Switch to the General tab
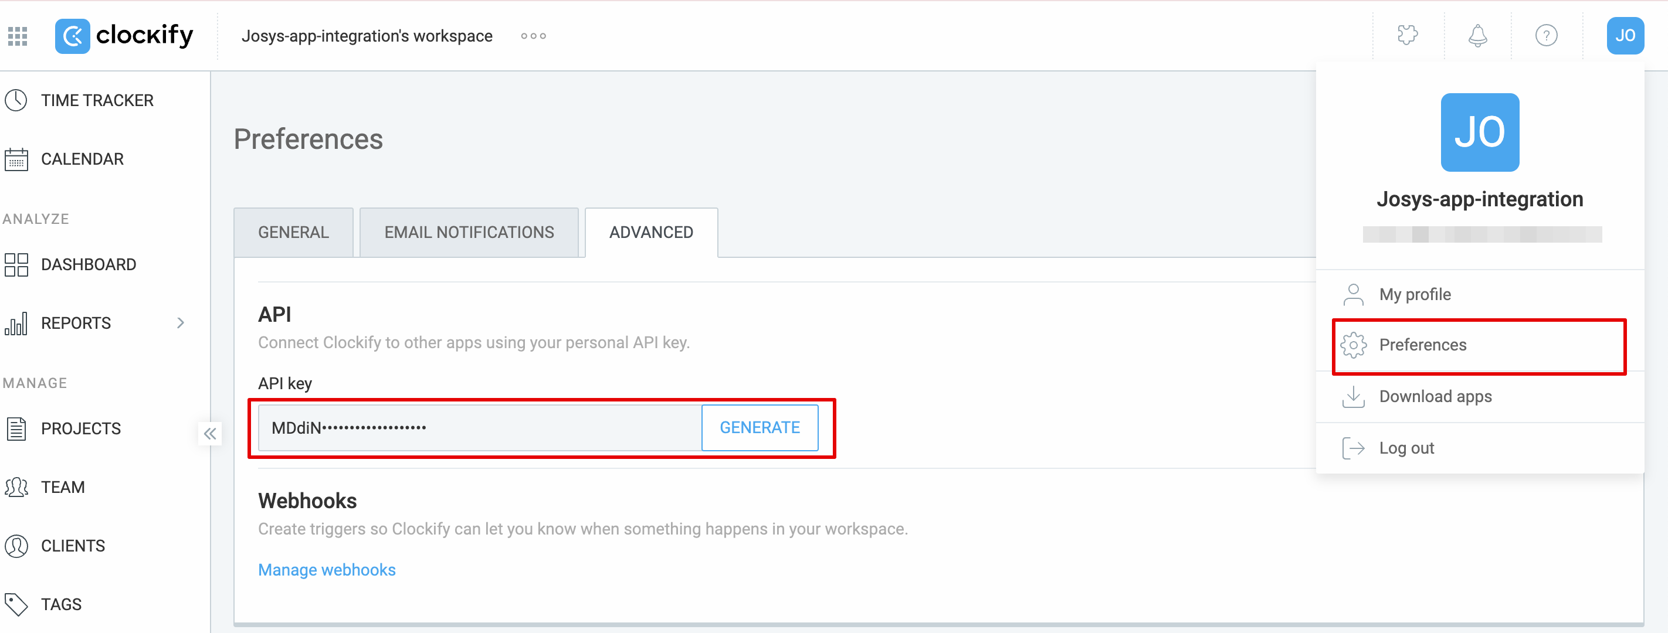 (x=293, y=232)
